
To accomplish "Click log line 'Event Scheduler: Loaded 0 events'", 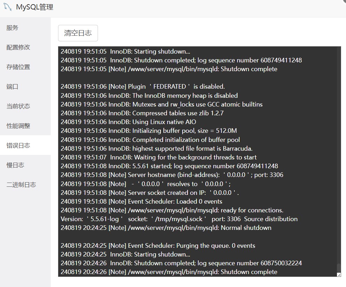I will pyautogui.click(x=141, y=201).
